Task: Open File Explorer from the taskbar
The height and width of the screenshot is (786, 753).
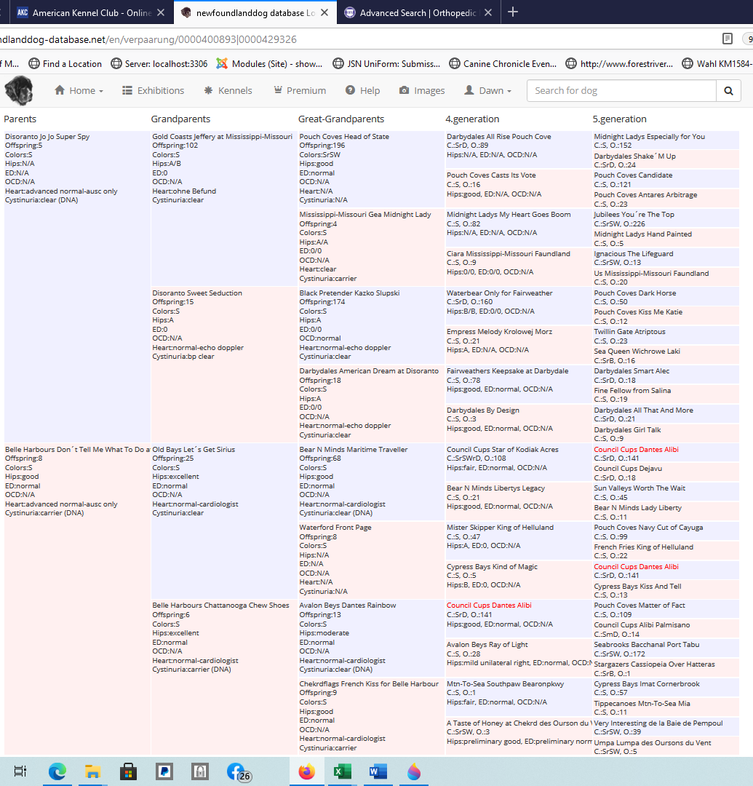Action: pyautogui.click(x=93, y=771)
